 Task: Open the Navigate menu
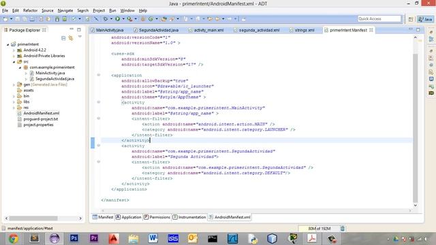[x=65, y=11]
